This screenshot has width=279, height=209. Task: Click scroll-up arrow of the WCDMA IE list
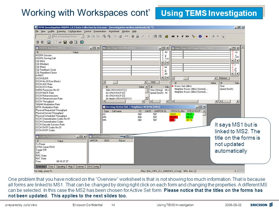pos(146,87)
